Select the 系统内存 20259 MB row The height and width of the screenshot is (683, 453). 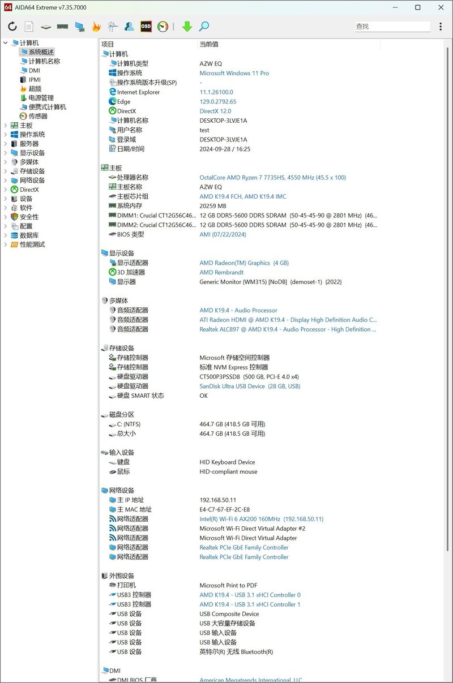coord(239,206)
